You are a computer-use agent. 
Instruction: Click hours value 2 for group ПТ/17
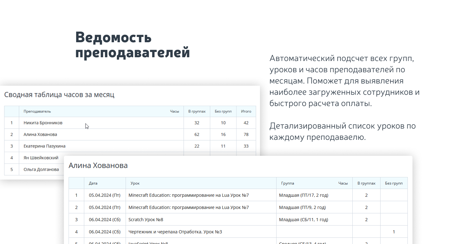[x=366, y=195]
